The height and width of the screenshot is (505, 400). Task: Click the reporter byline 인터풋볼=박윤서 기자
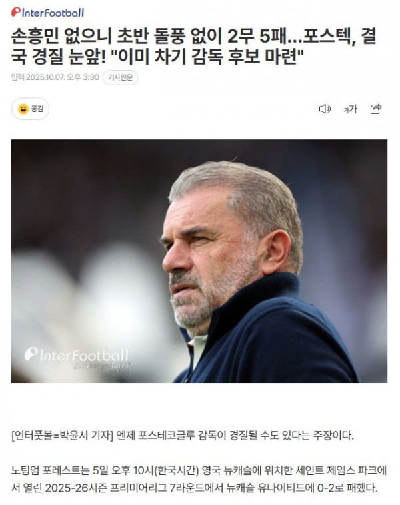click(x=62, y=436)
